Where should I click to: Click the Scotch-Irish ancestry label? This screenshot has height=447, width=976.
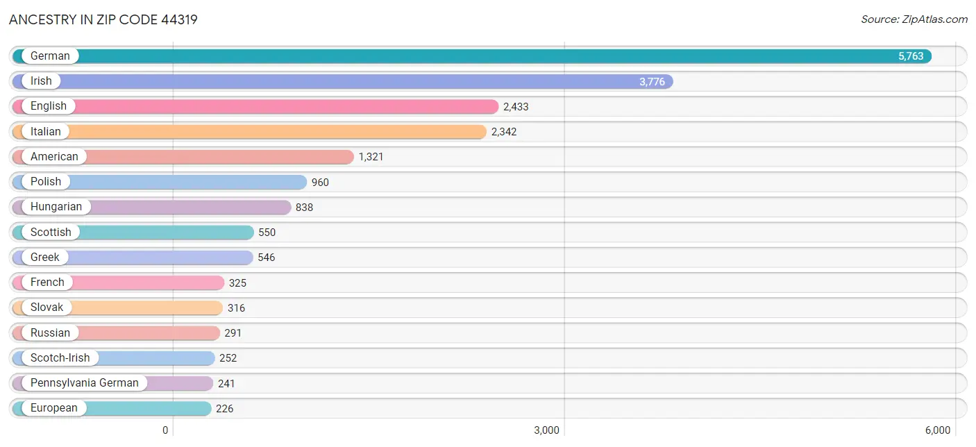60,358
